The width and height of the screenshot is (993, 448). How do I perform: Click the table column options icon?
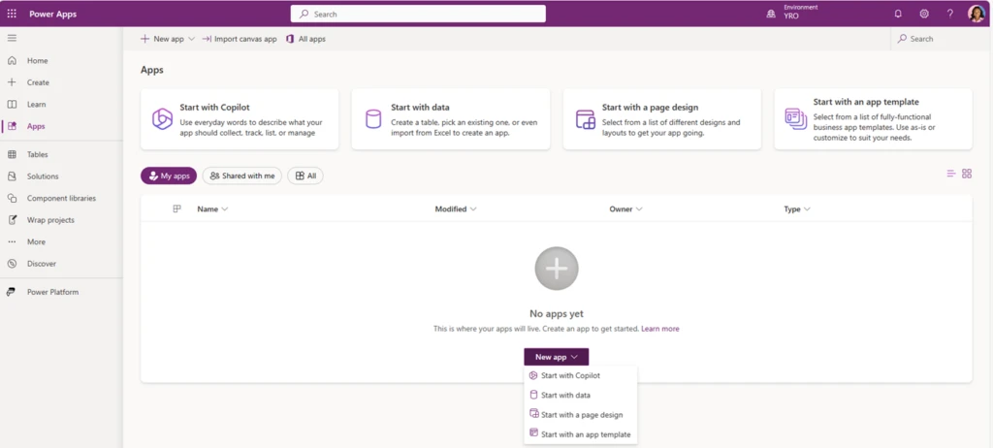pos(176,208)
